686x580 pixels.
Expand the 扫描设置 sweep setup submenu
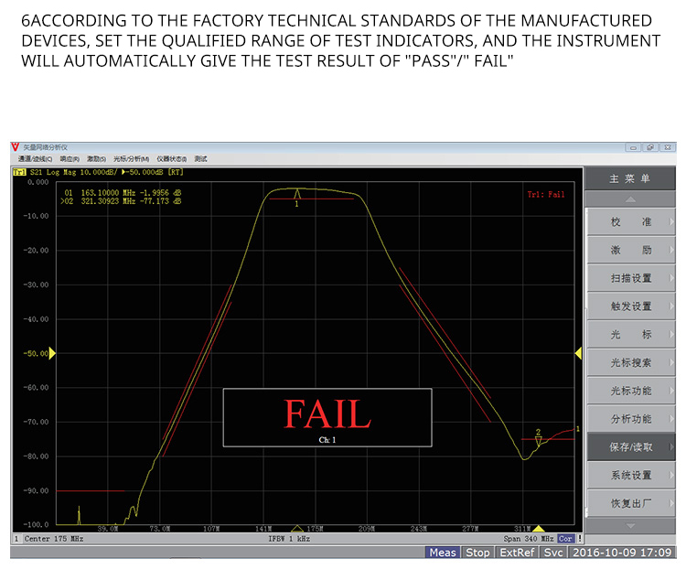(631, 278)
